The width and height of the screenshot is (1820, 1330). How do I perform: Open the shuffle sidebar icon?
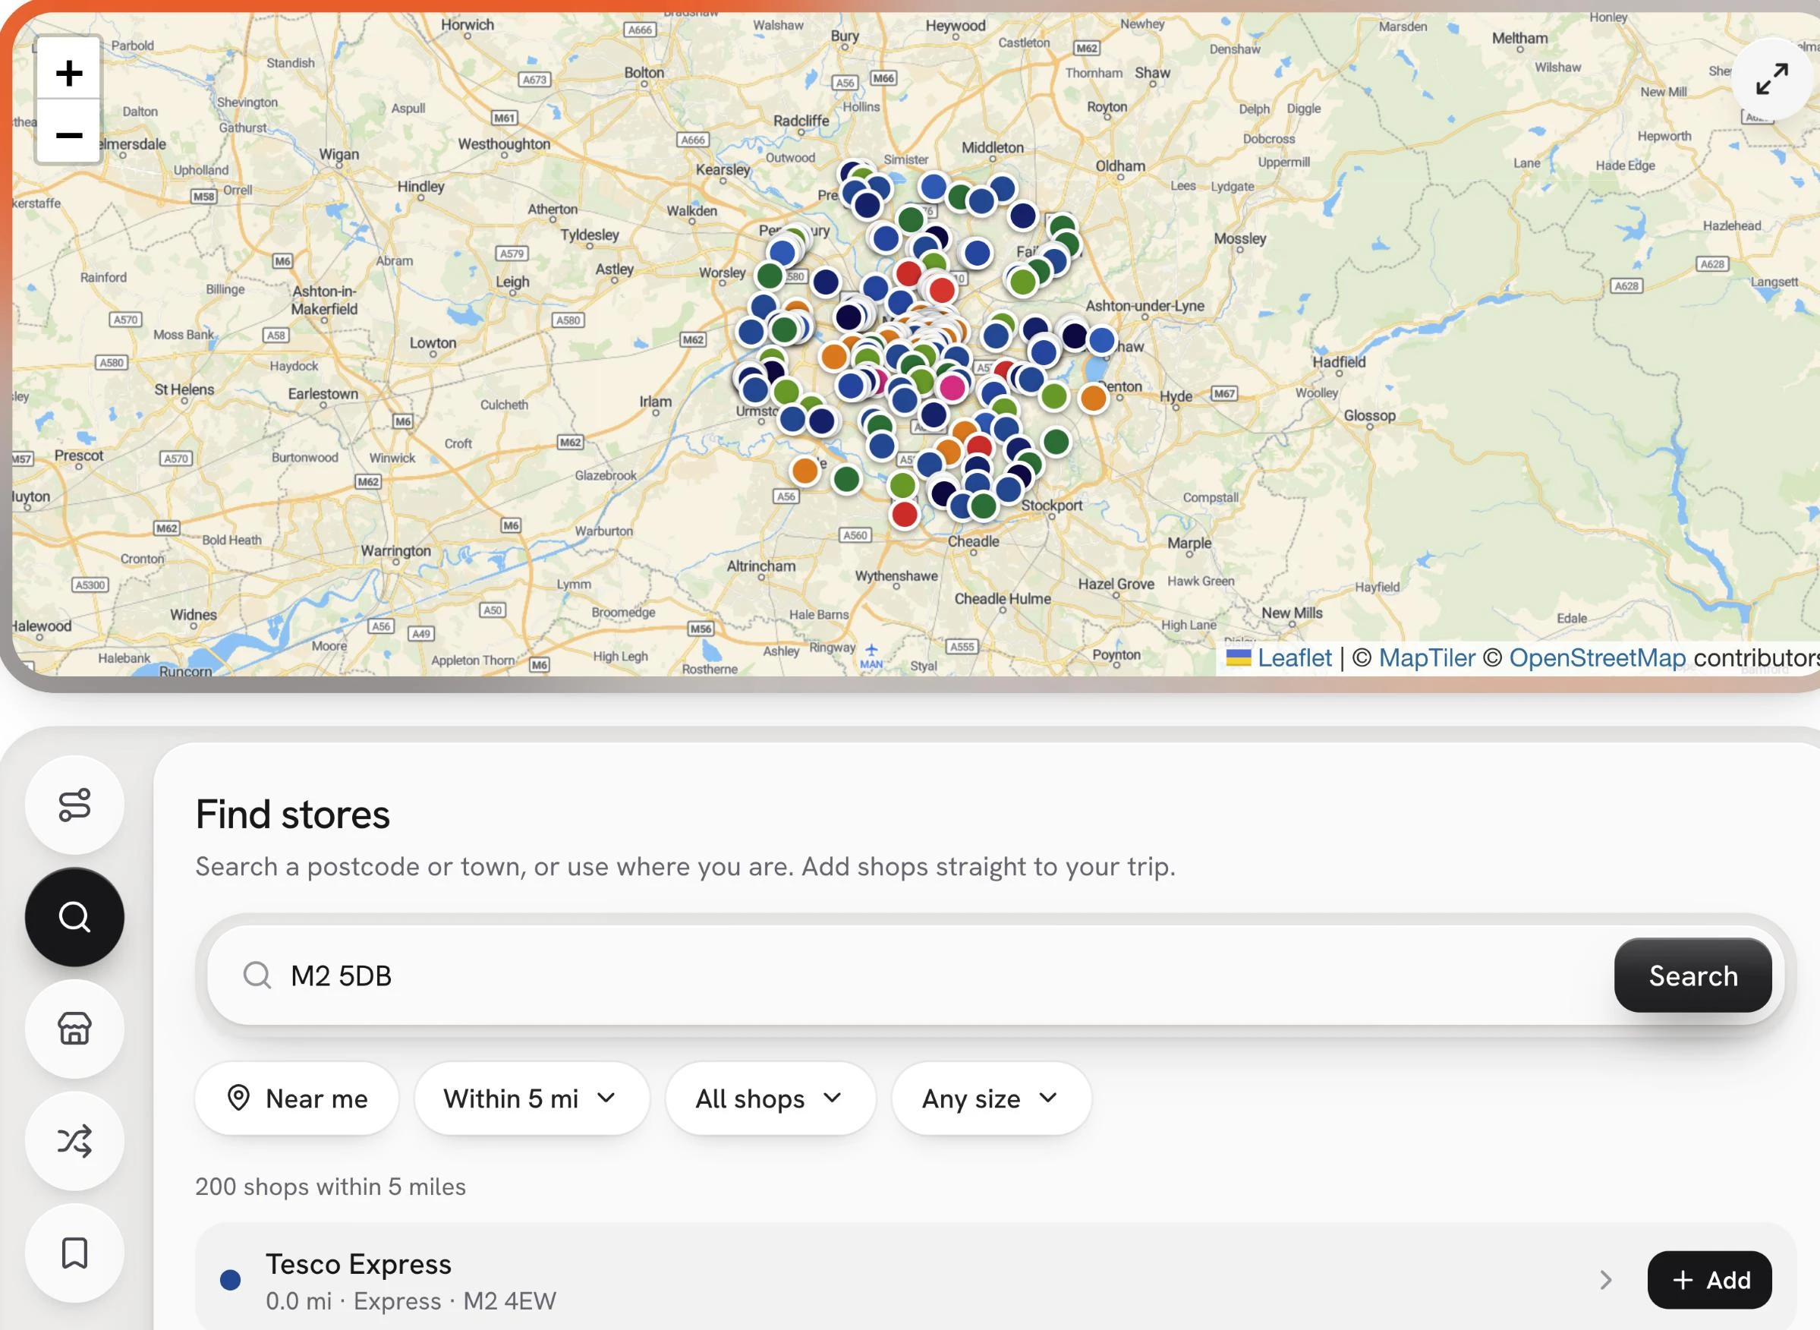click(x=75, y=1141)
